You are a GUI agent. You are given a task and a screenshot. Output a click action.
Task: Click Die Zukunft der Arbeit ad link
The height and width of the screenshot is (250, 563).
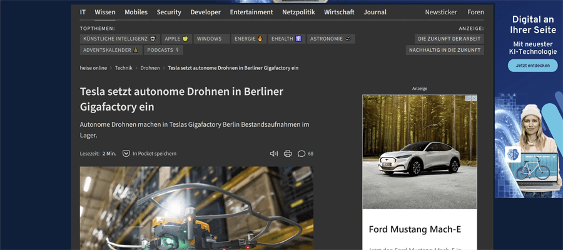(x=449, y=39)
